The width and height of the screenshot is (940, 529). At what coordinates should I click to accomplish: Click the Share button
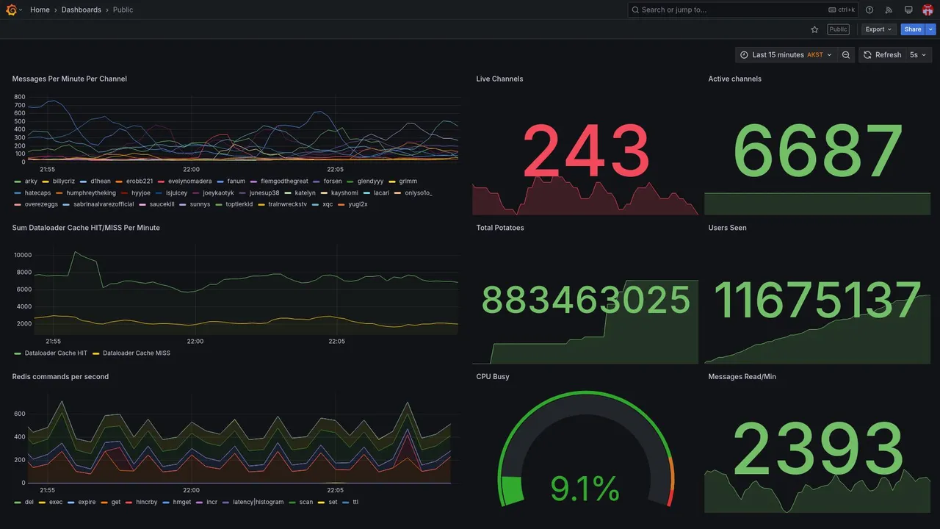pos(913,29)
